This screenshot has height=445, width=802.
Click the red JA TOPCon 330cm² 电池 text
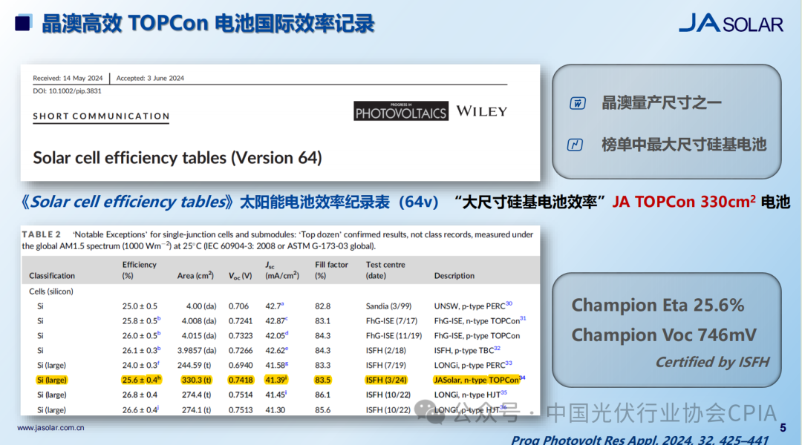(701, 202)
